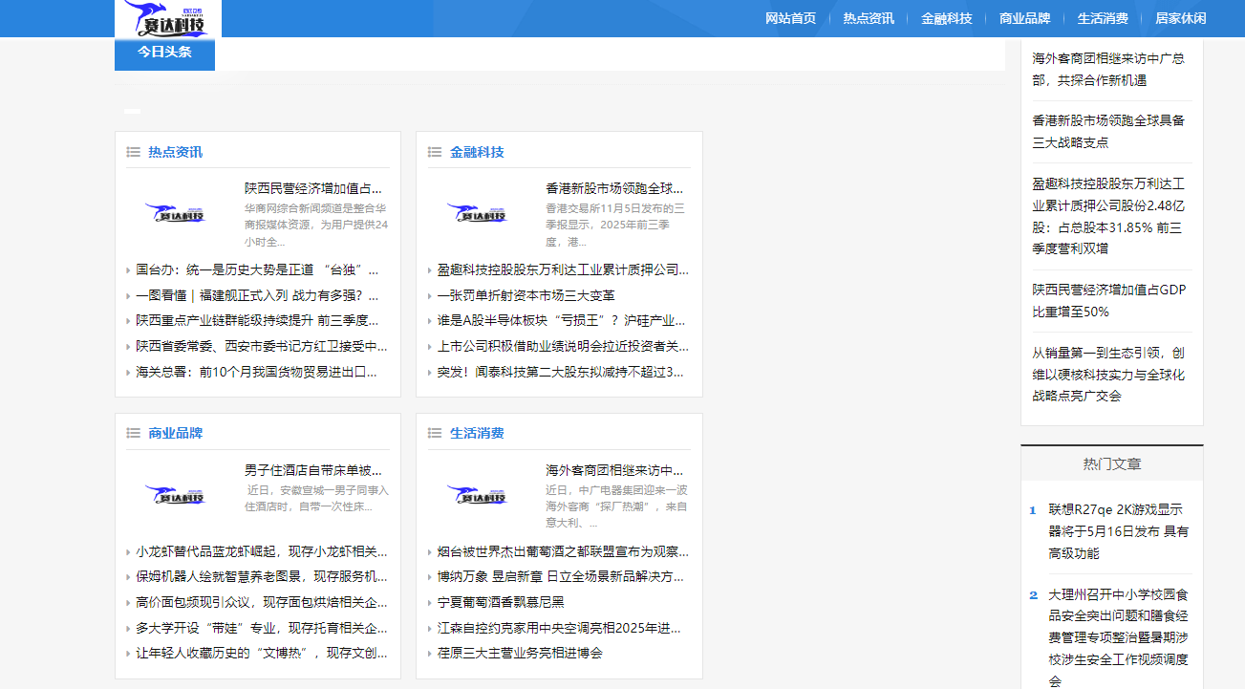Viewport: 1245px width, 689px height.
Task: Go to 网站首页 in the top navigation
Action: (x=790, y=18)
